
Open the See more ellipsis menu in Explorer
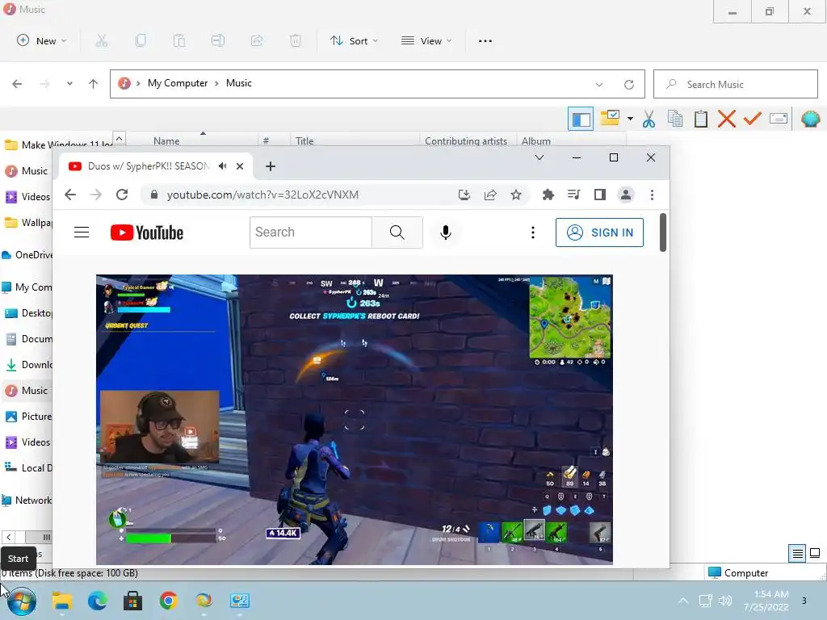pos(485,40)
